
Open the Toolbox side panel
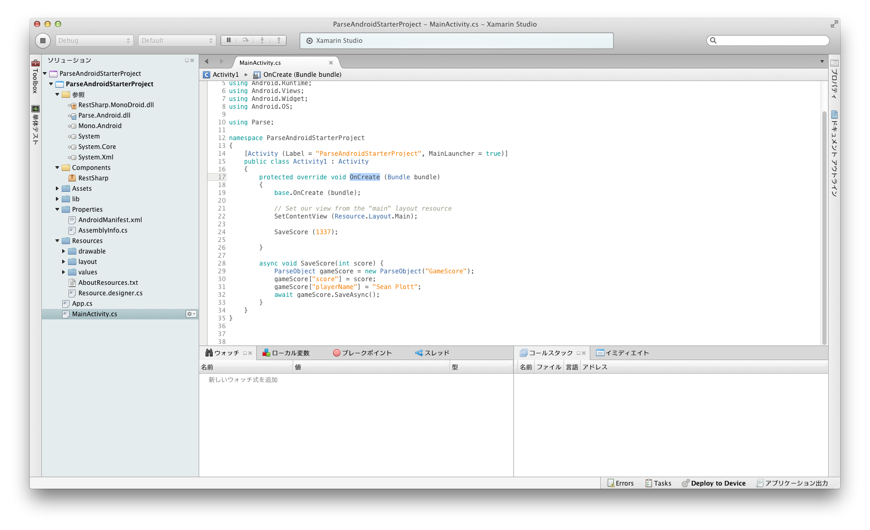pos(36,76)
